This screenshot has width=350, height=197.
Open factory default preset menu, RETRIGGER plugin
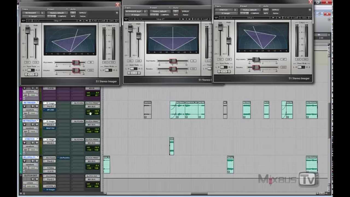point(57,13)
